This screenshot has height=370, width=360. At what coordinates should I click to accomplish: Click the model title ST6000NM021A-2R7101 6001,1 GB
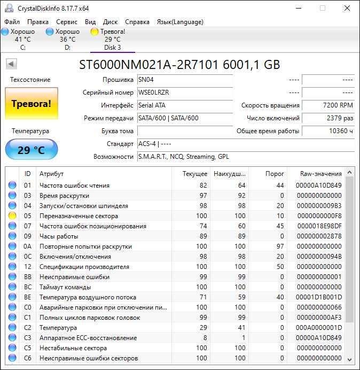point(179,65)
